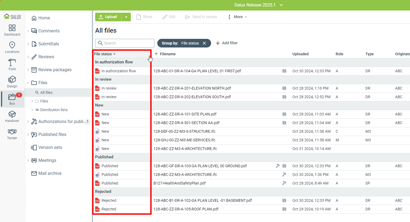Click the Add filter button
410x222 pixels.
(227, 43)
